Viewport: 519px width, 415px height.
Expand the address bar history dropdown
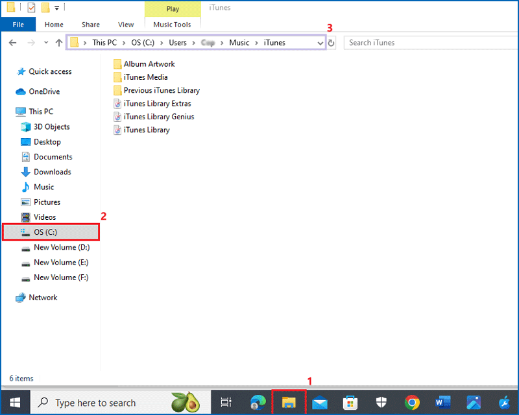(320, 43)
